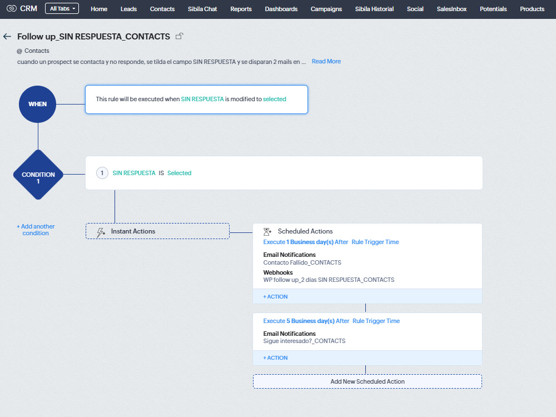Click '+ ACTION' under the 5 Business day schedule
Screen dimensions: 556x417
pos(276,358)
